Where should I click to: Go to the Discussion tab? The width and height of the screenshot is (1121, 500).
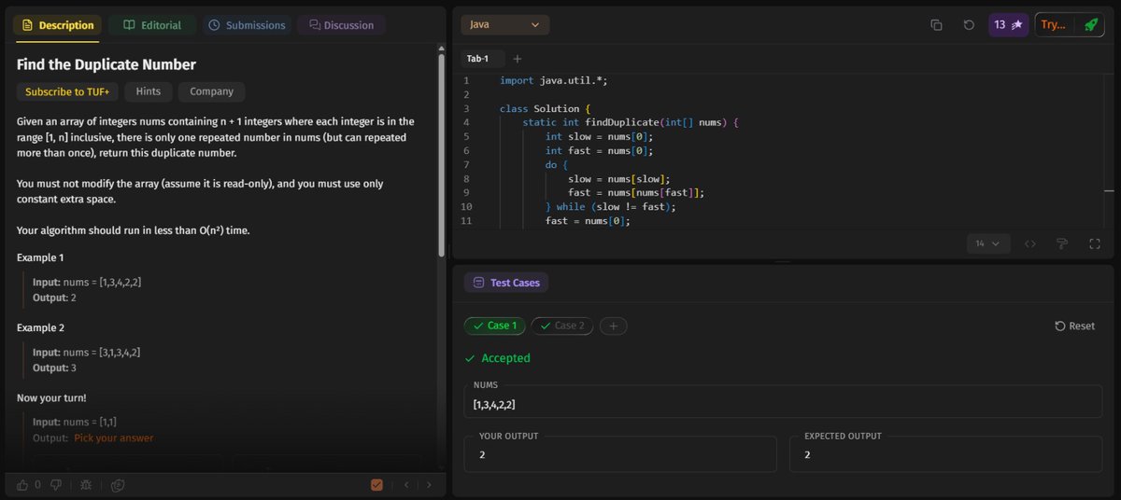pyautogui.click(x=341, y=25)
